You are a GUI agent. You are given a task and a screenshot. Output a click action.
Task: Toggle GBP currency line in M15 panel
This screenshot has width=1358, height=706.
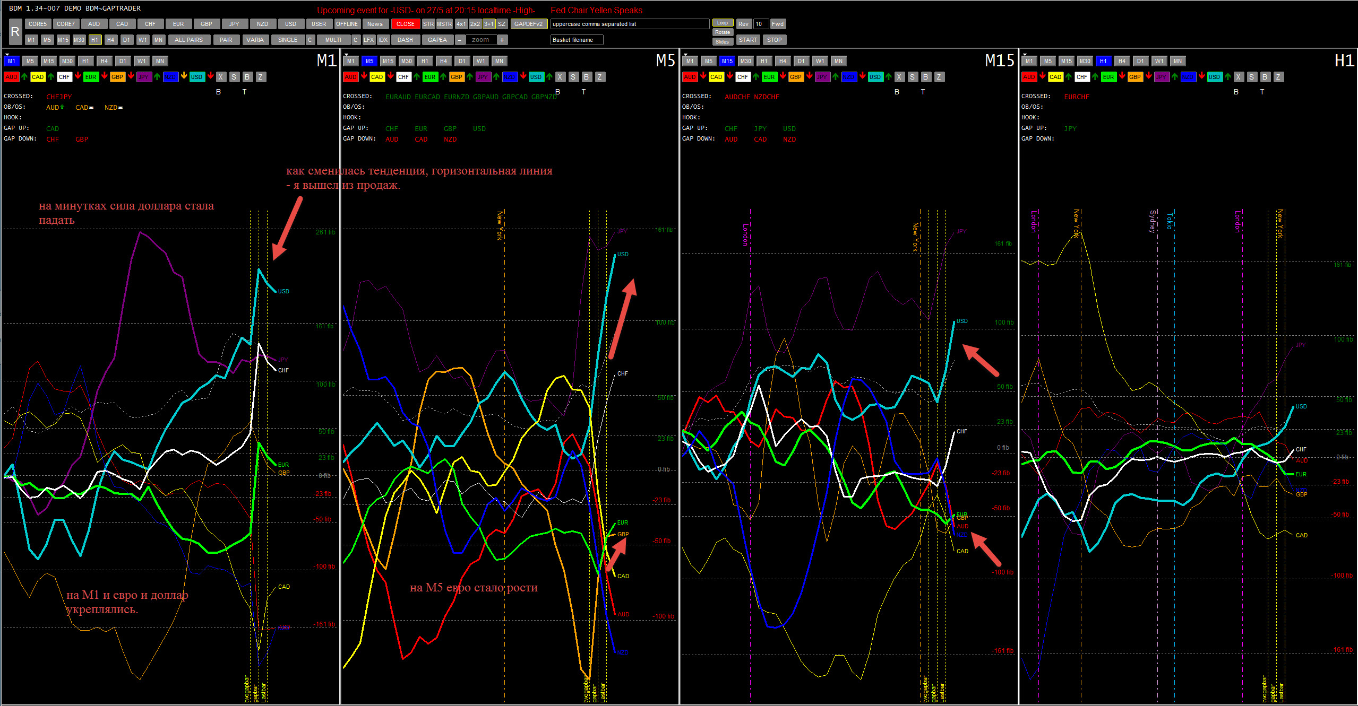tap(796, 77)
